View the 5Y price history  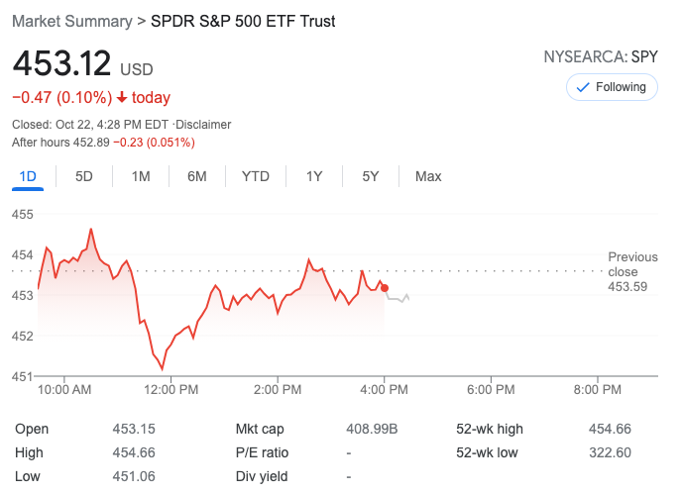pyautogui.click(x=371, y=176)
